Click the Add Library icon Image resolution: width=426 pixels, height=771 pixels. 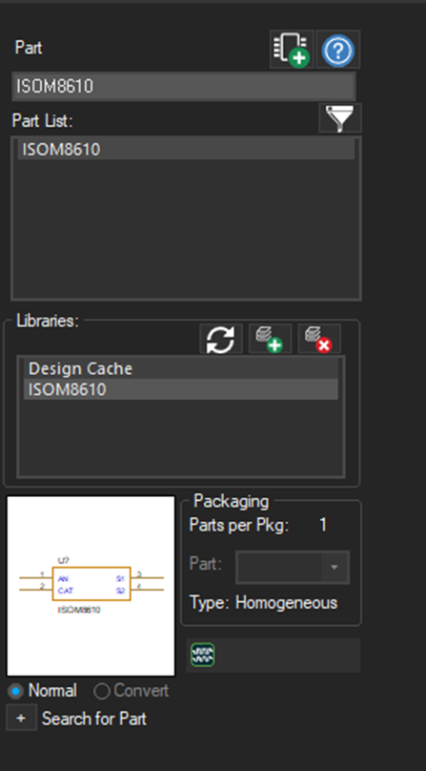[x=270, y=339]
